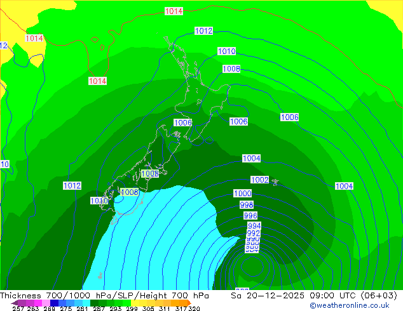Click the red 1014 label at the very top

coord(174,11)
